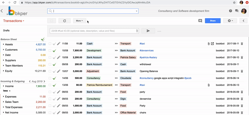Open the feedback chat icon in header
The image size is (249, 115).
[237, 11]
